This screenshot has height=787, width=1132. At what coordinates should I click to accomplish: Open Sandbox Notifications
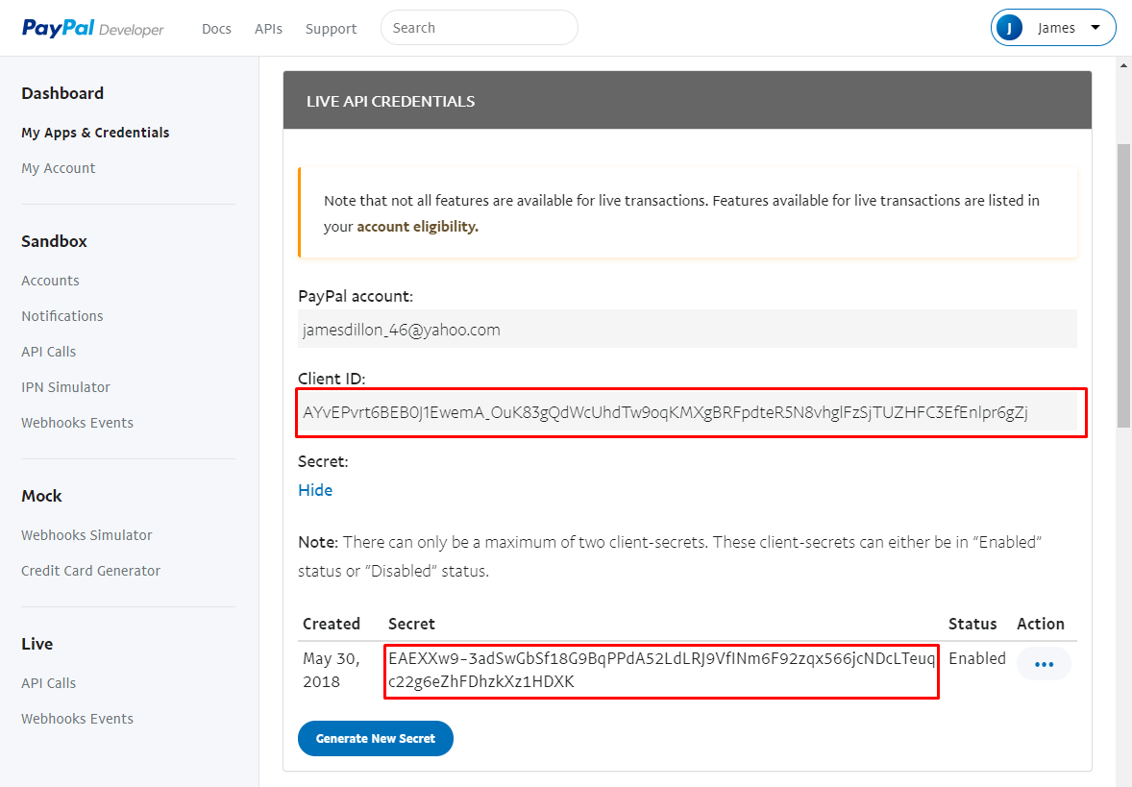click(62, 316)
